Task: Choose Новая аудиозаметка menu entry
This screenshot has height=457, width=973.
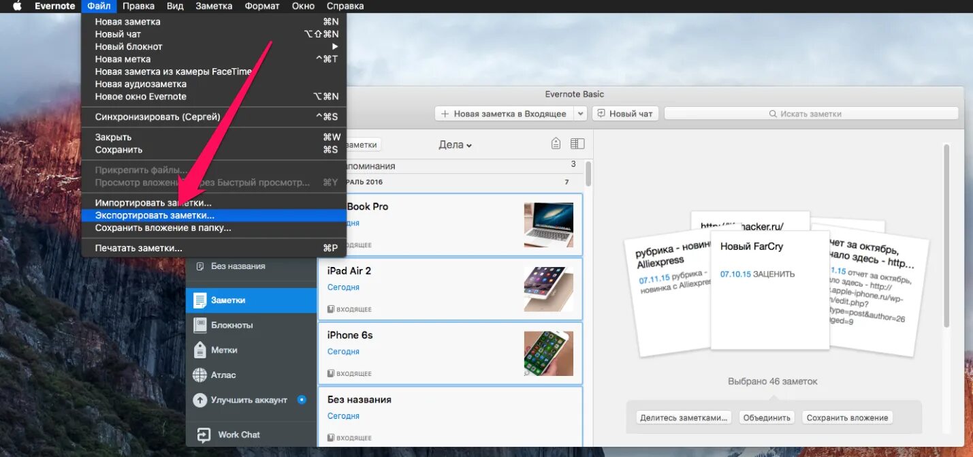Action: [214, 84]
